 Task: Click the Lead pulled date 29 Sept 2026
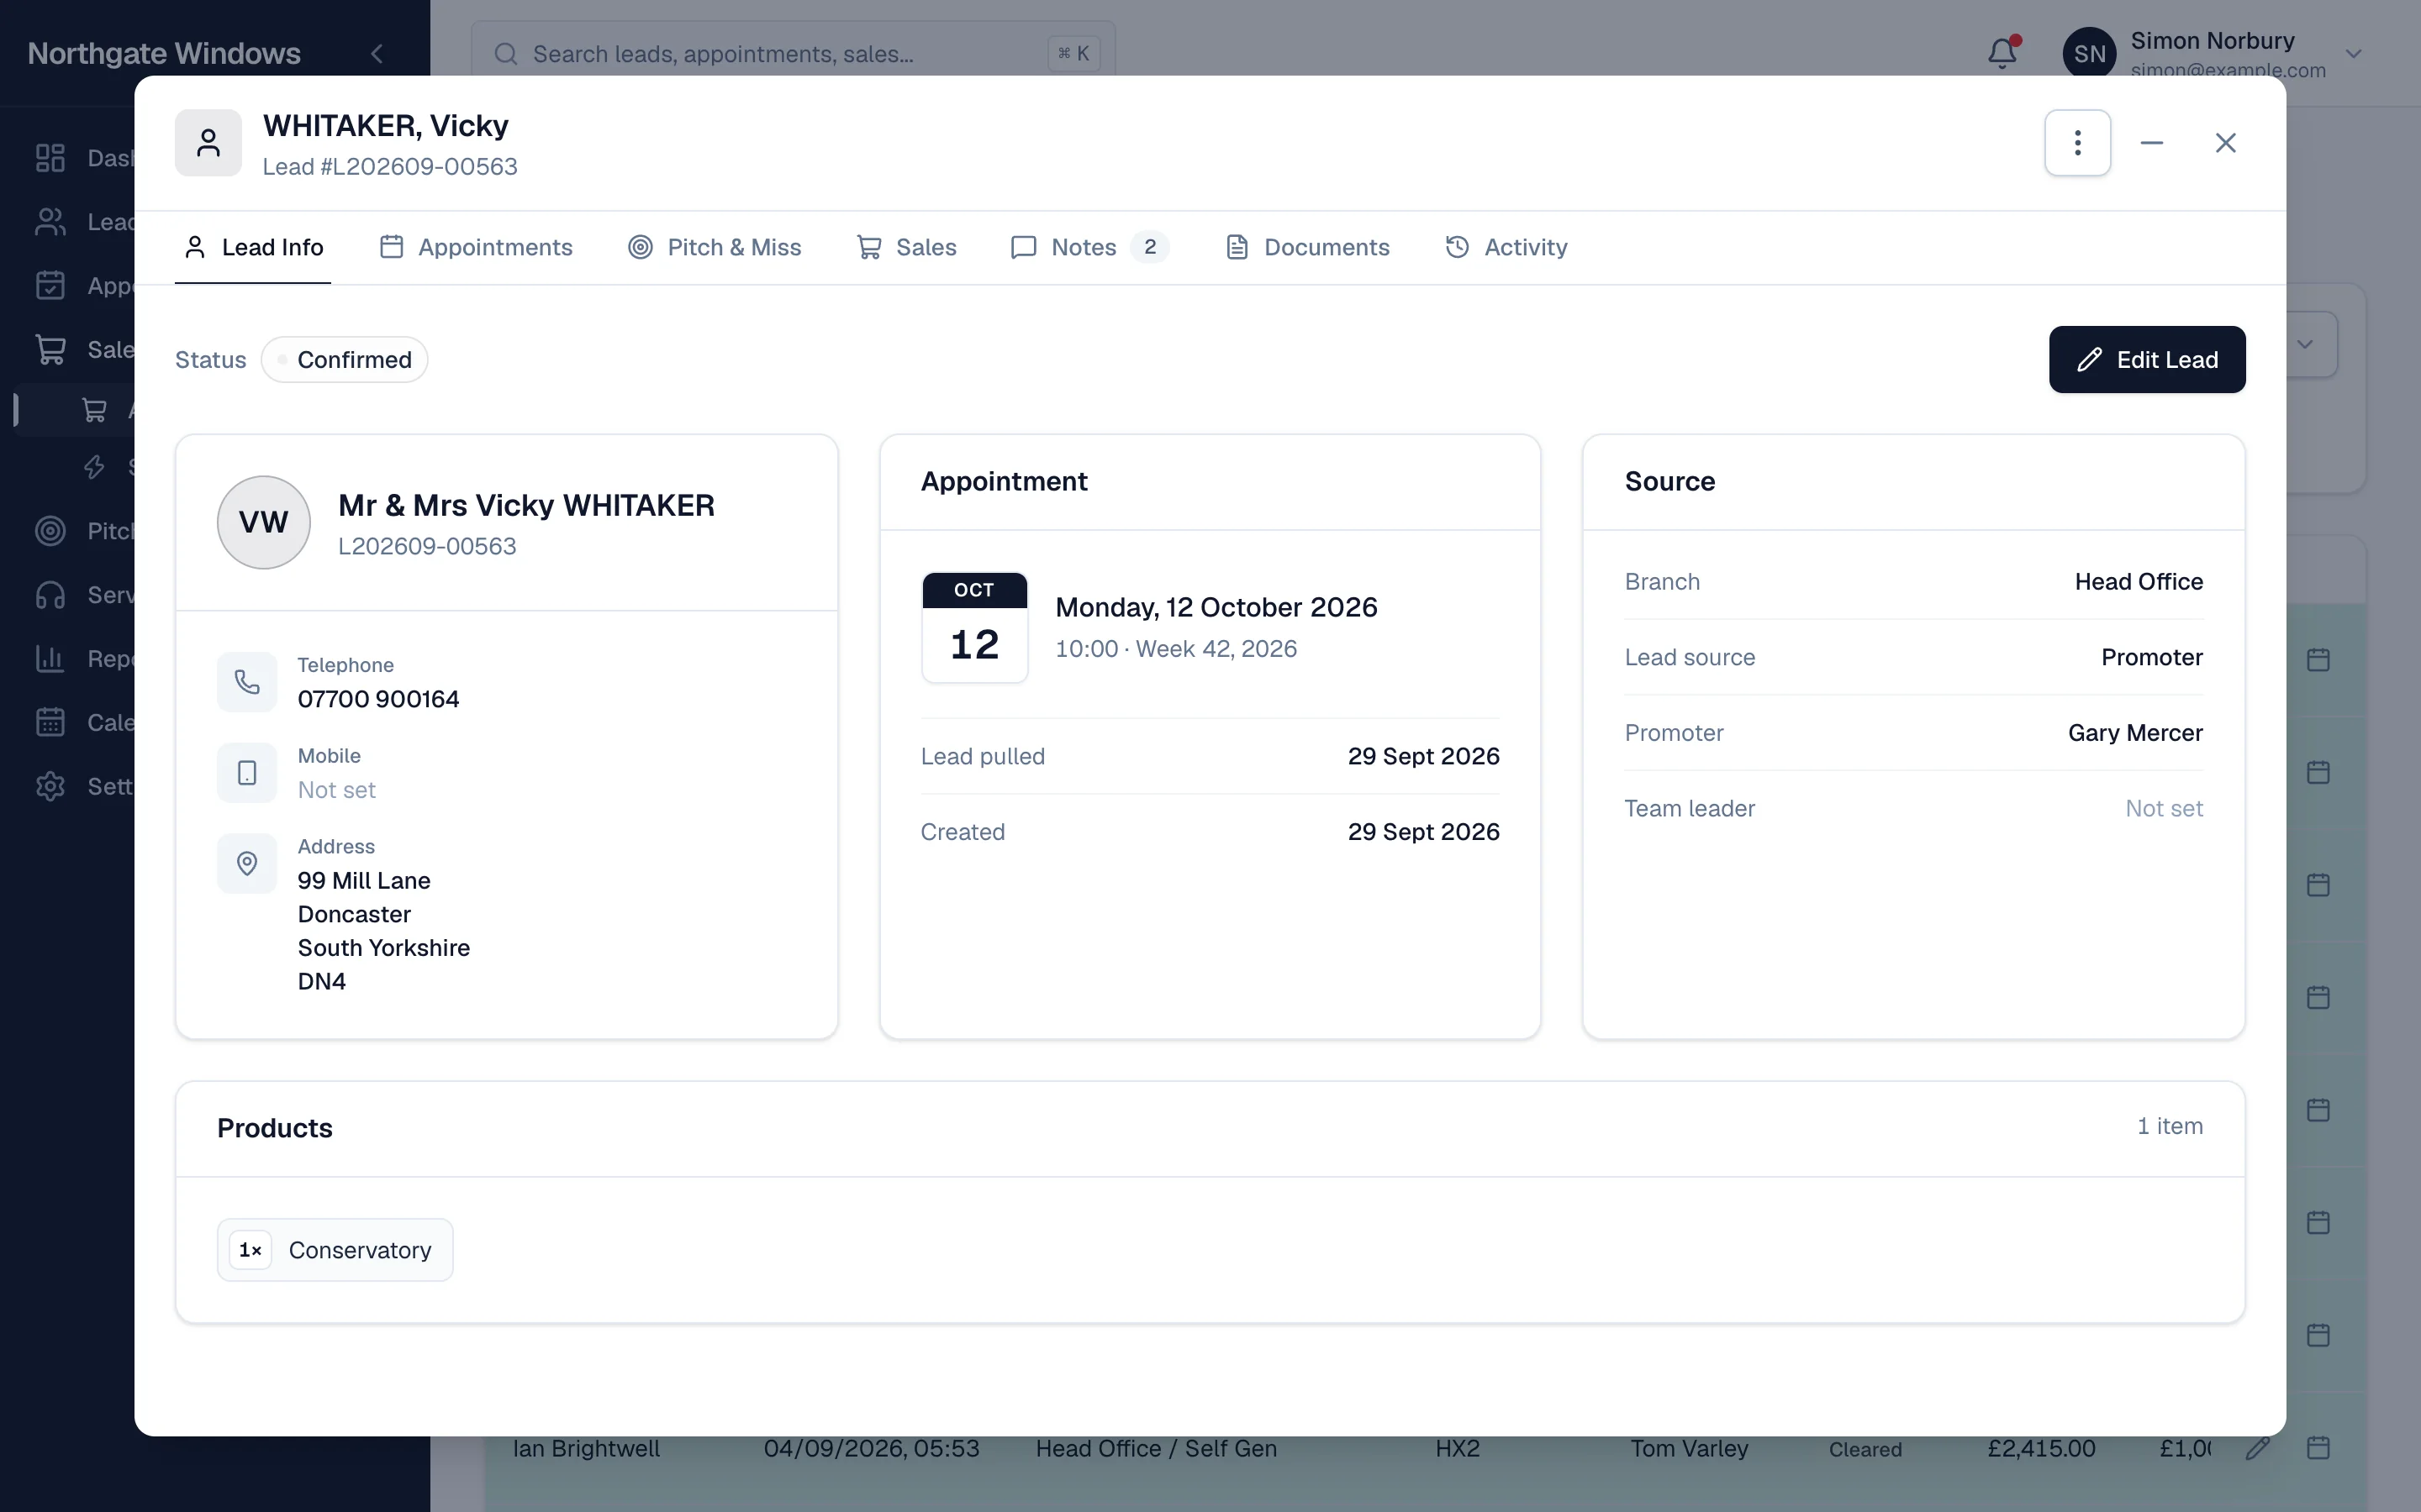pos(1423,757)
